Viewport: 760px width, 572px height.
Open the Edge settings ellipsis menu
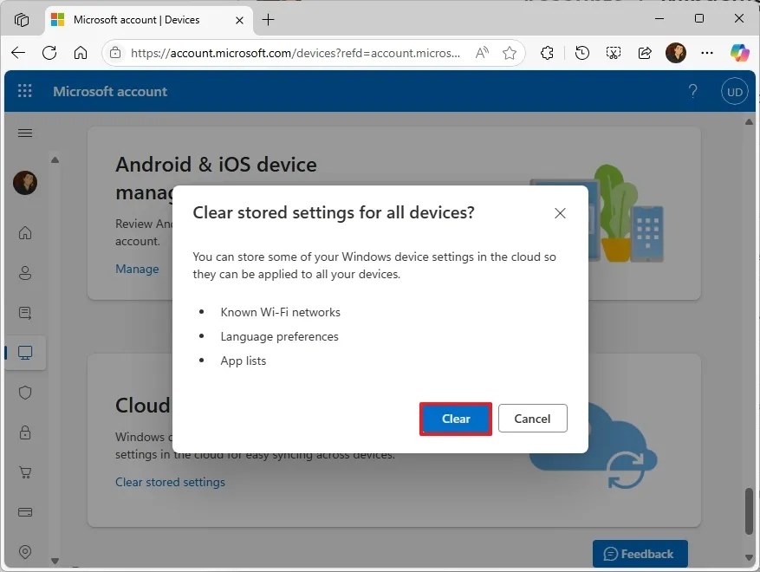tap(707, 53)
